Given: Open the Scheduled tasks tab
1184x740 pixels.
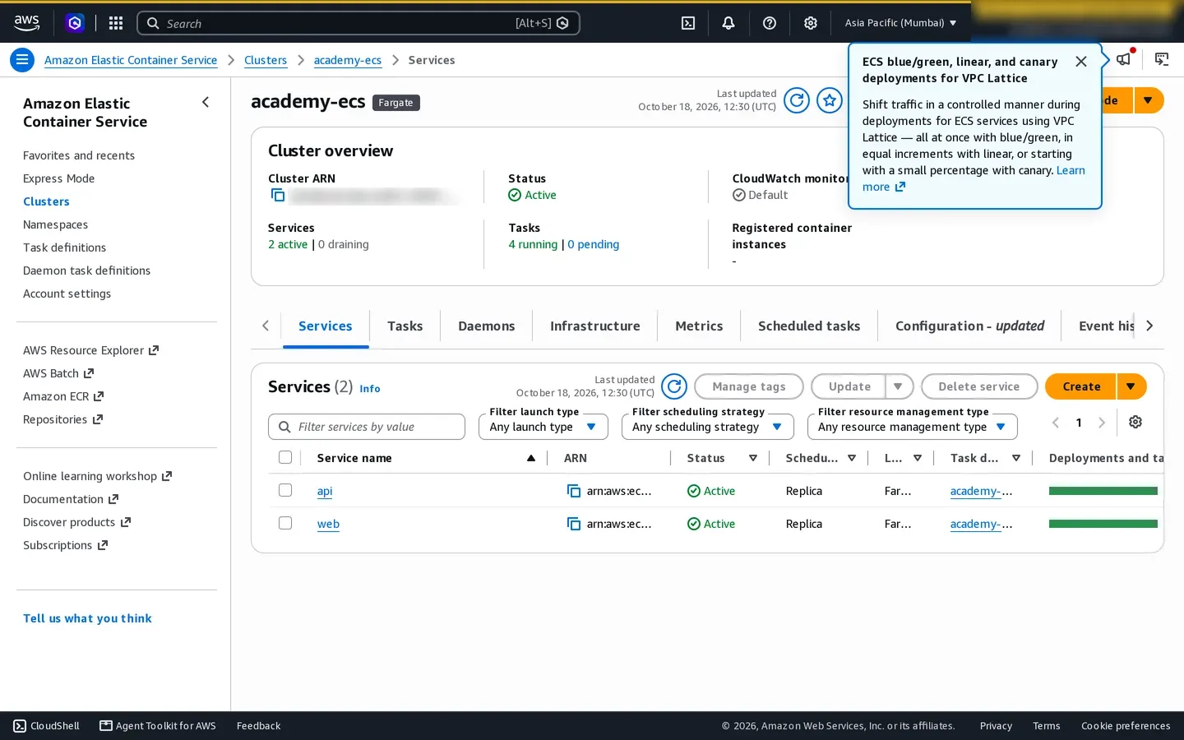Looking at the screenshot, I should pos(809,326).
